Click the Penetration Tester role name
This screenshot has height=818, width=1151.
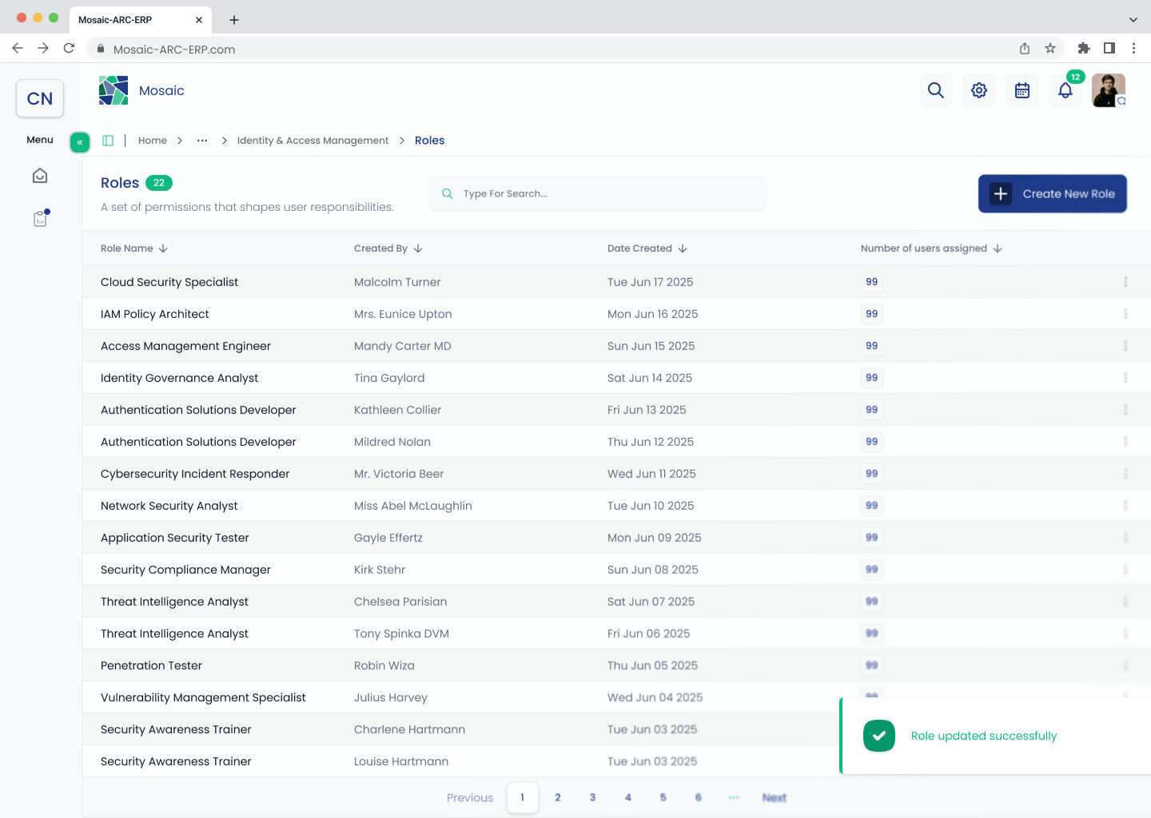pos(151,665)
